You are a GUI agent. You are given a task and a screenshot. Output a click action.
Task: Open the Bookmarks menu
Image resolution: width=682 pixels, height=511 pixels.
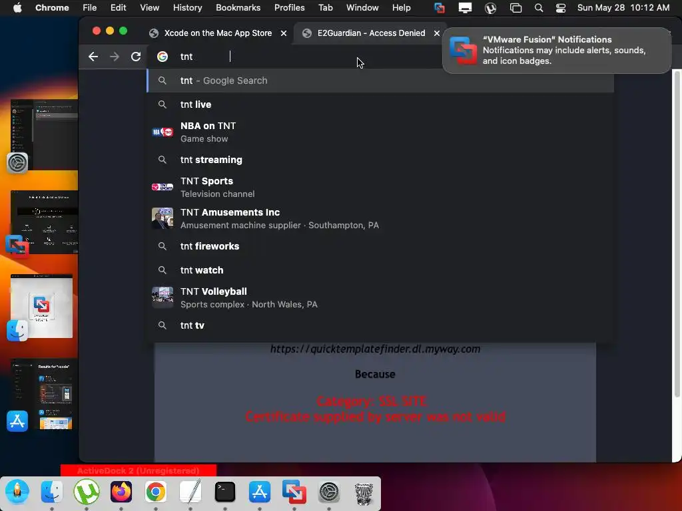tap(238, 7)
